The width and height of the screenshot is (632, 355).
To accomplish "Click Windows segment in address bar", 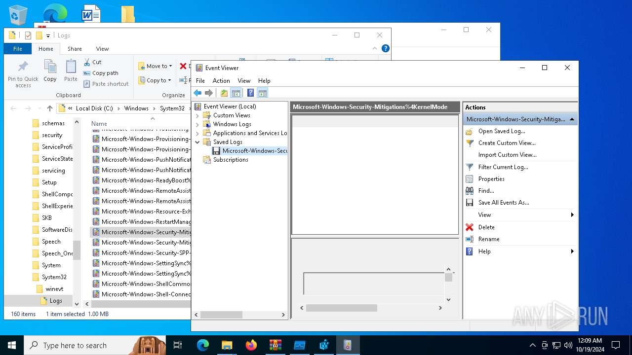I will (x=136, y=108).
